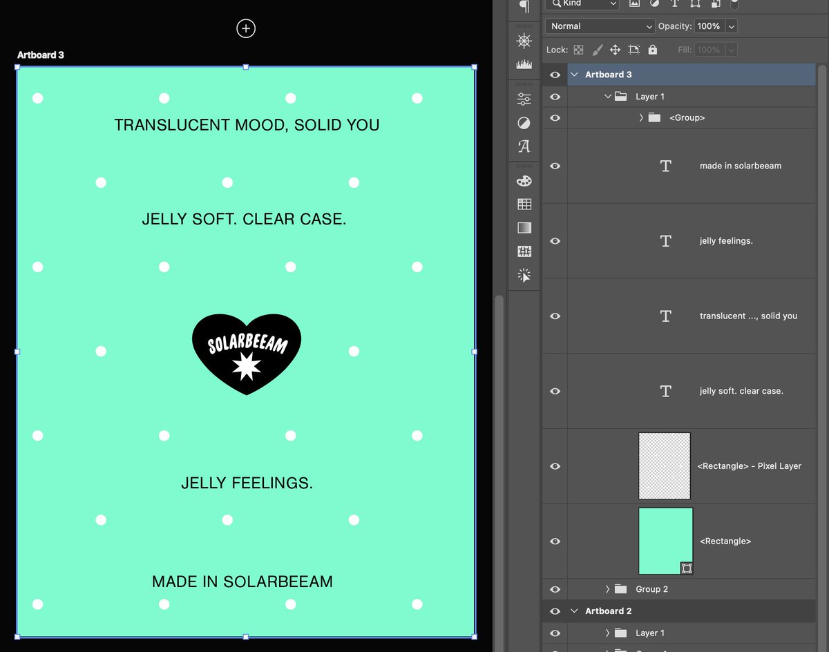Open the Swatches panel (grid icon)
The width and height of the screenshot is (829, 652).
point(524,204)
